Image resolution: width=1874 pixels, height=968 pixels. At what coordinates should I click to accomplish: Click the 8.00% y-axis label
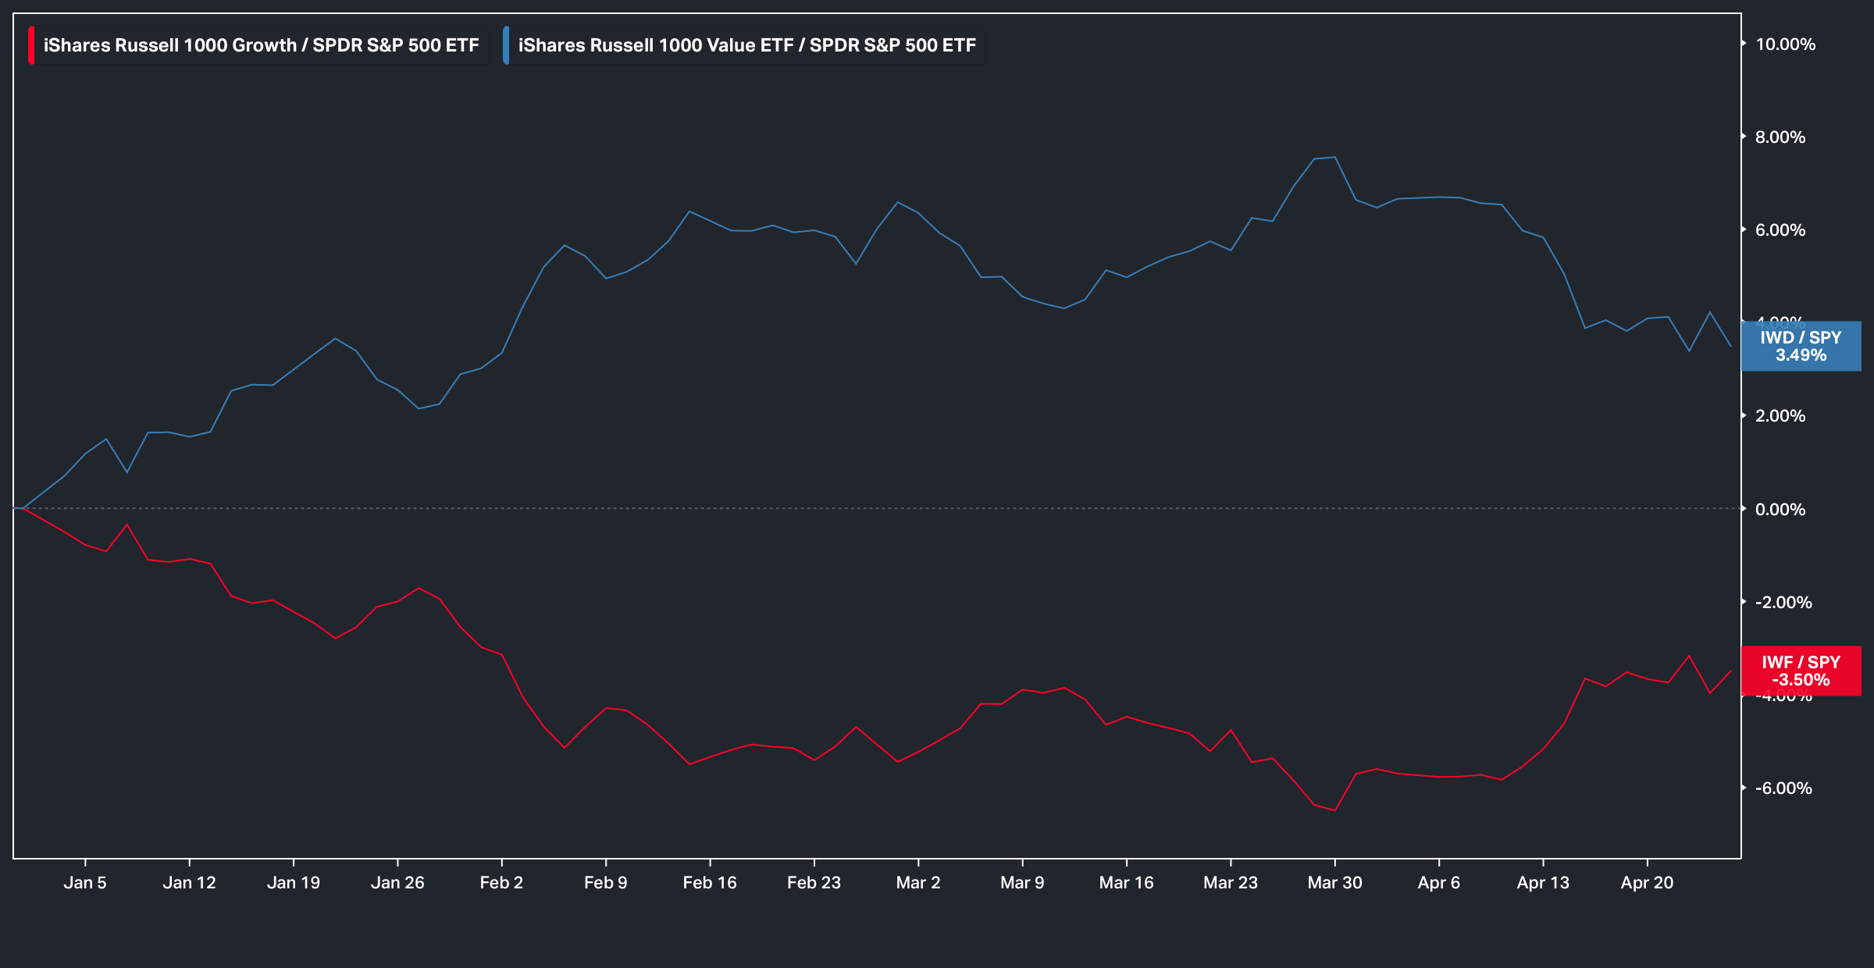click(x=1780, y=137)
